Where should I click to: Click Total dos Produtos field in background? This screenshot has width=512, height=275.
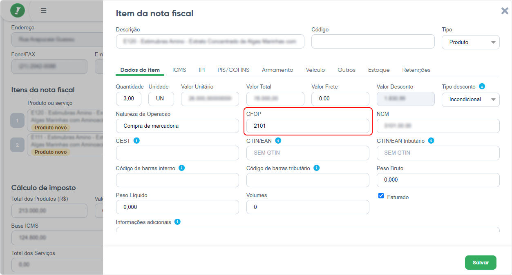[49, 211]
